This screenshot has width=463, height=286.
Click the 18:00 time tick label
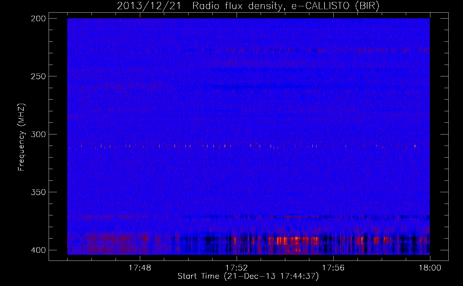[x=430, y=268]
